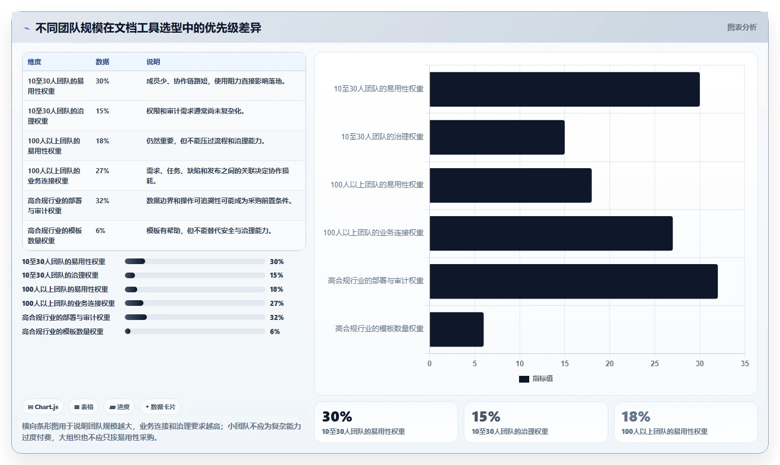Click the chart y-axis label 高合规行业的模板数量权重
780x465 pixels.
tap(380, 328)
